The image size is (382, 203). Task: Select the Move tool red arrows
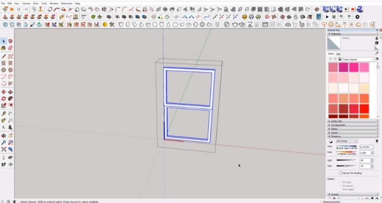pyautogui.click(x=4, y=92)
